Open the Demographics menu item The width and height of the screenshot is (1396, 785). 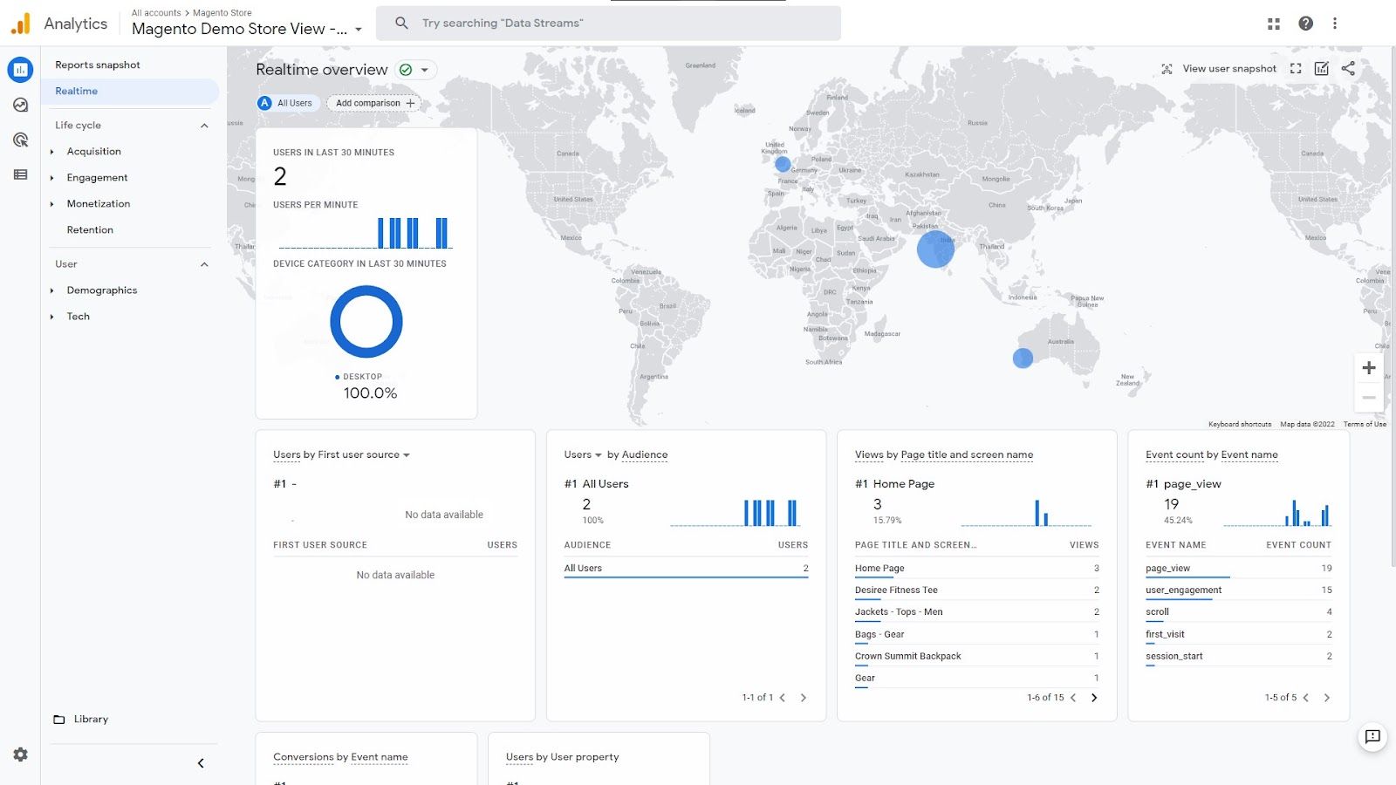tap(101, 290)
